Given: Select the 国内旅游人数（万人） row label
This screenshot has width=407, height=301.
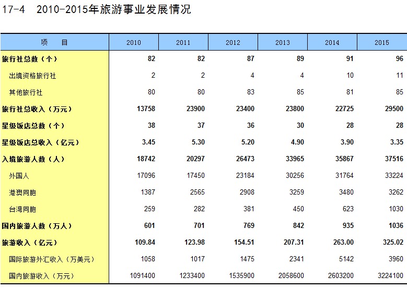Looking at the screenshot, I should 37,226.
